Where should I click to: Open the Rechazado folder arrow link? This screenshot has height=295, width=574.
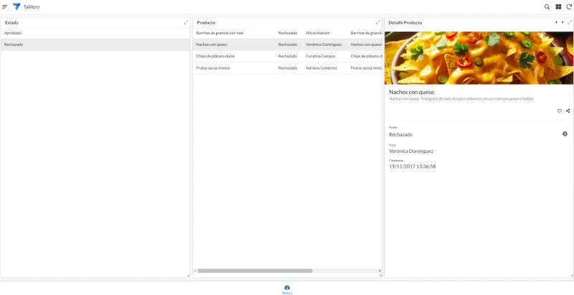click(x=565, y=134)
